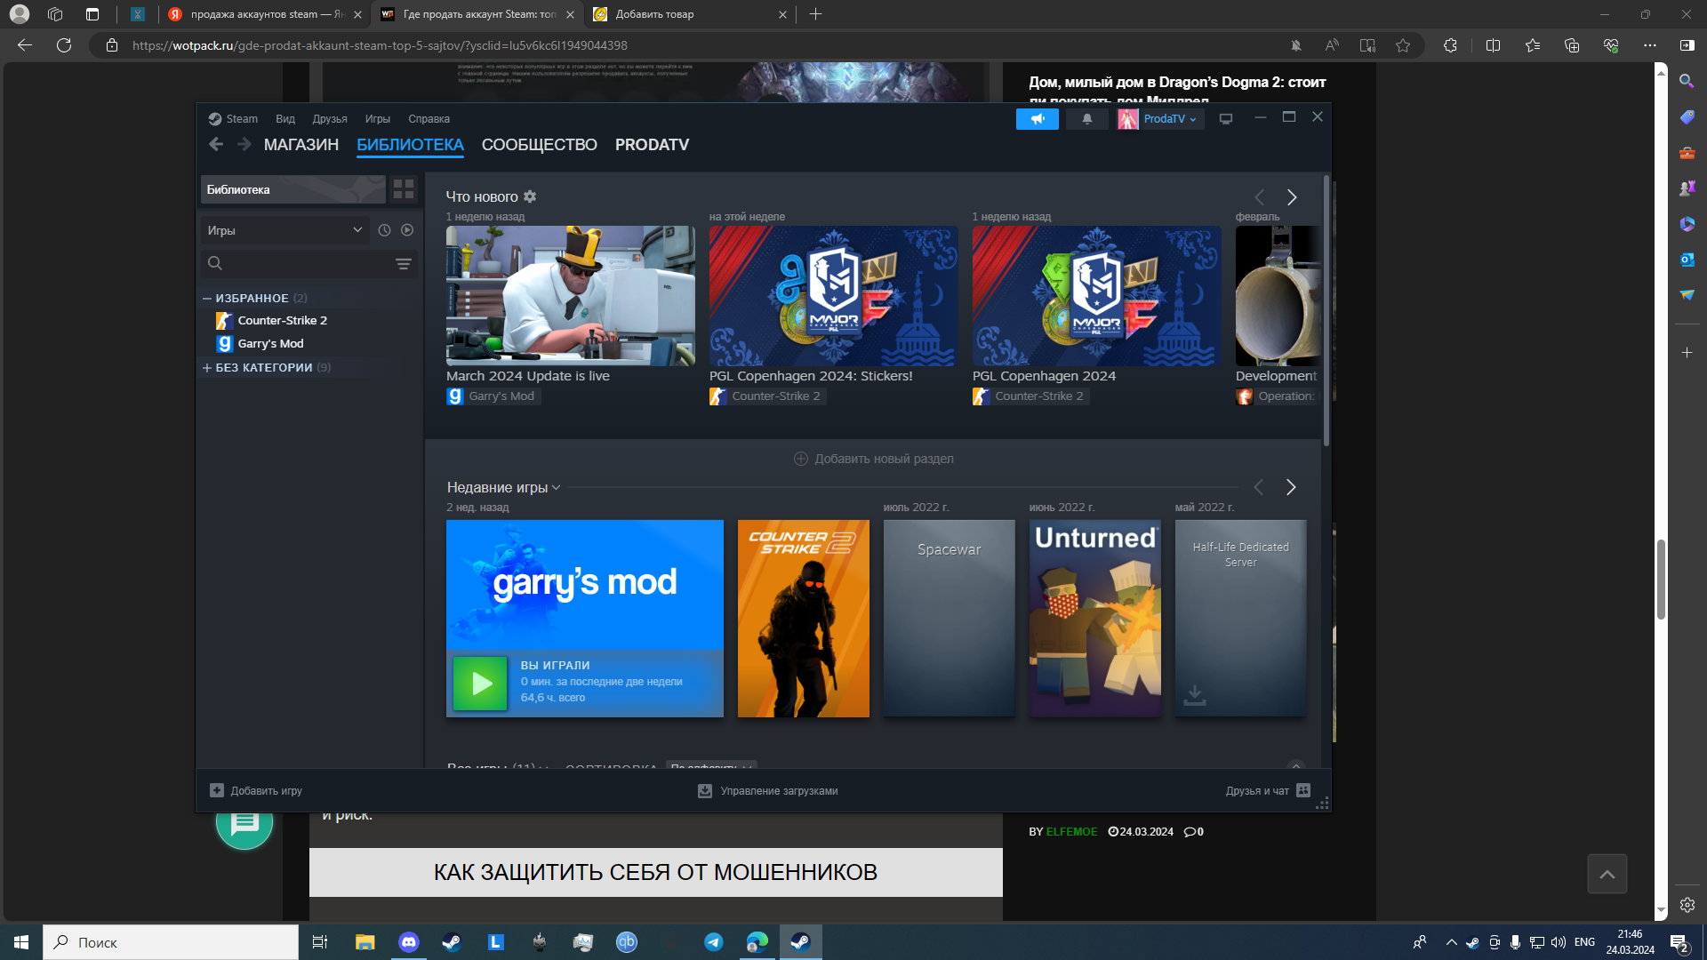Go back with Steam navigation arrow
This screenshot has width=1707, height=960.
(216, 144)
